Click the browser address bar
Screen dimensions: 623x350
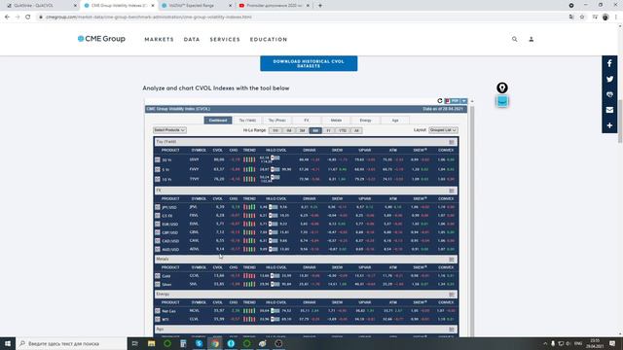point(302,17)
